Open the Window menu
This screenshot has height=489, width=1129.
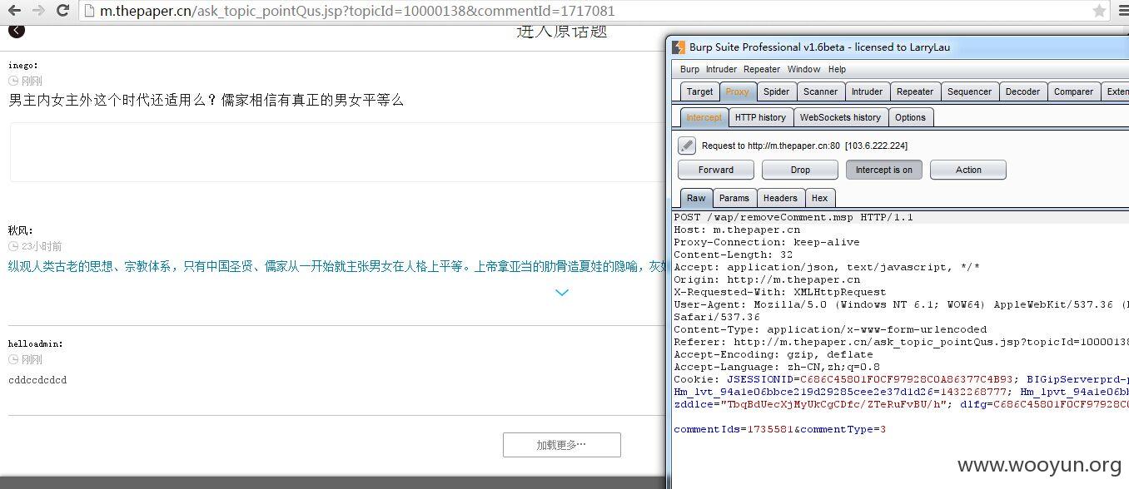[803, 69]
